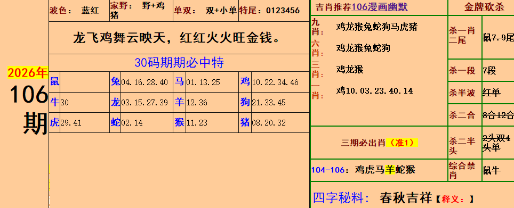Click the 九肖 recommendation row text
Screen dimensions: 514x208
[x=376, y=27]
